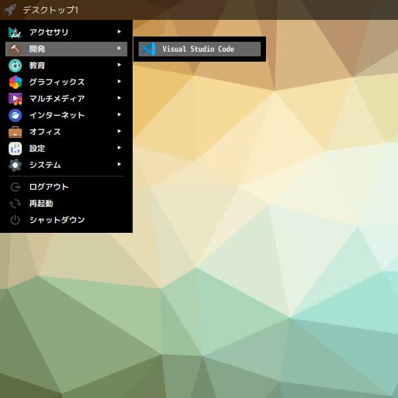Open the オフィス menu category
The height and width of the screenshot is (398, 398).
pyautogui.click(x=66, y=132)
